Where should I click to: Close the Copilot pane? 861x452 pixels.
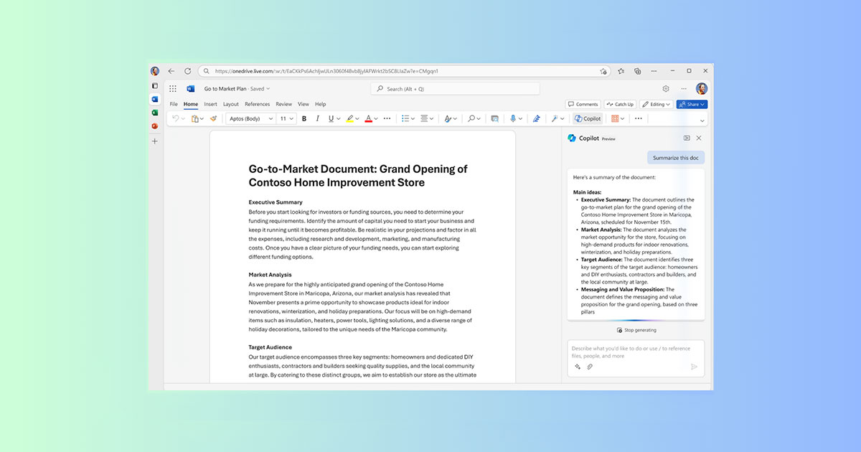pyautogui.click(x=699, y=138)
